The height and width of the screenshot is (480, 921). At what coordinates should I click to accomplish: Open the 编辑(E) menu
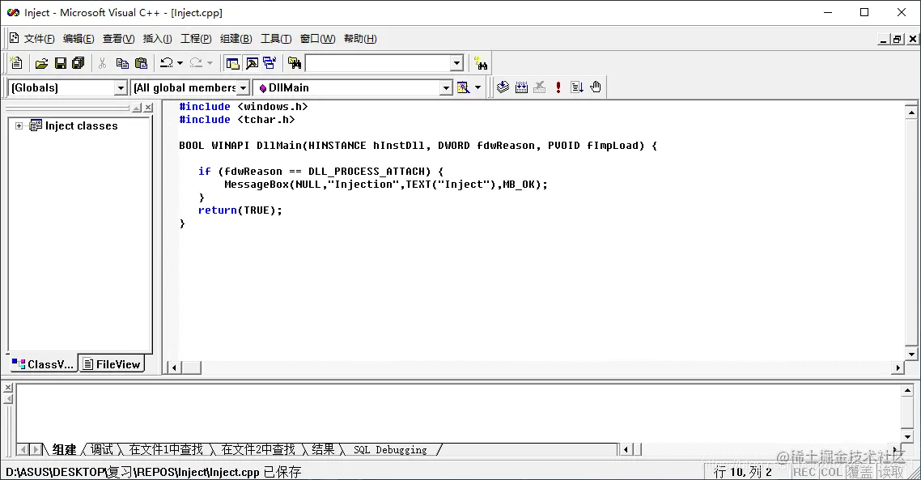[x=79, y=39]
